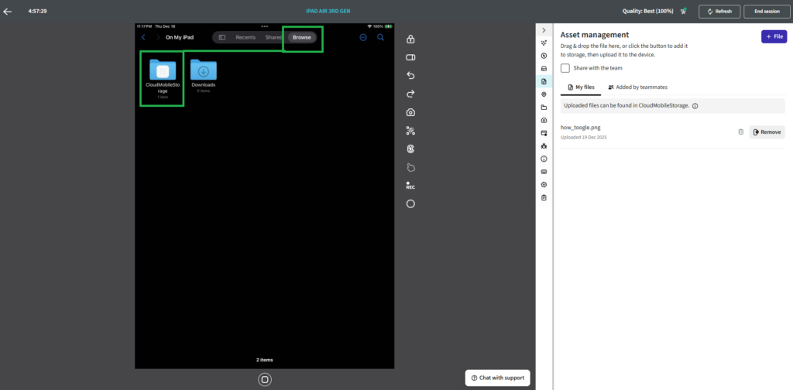This screenshot has height=390, width=793.
Task: Delete how_toogle.png with trash icon
Action: pos(740,132)
